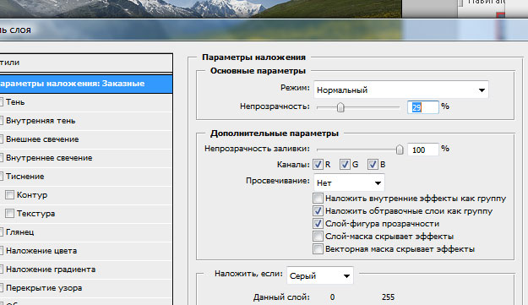The image size is (528, 305).
Task: Toggle the R channel checkbox
Action: [x=318, y=165]
